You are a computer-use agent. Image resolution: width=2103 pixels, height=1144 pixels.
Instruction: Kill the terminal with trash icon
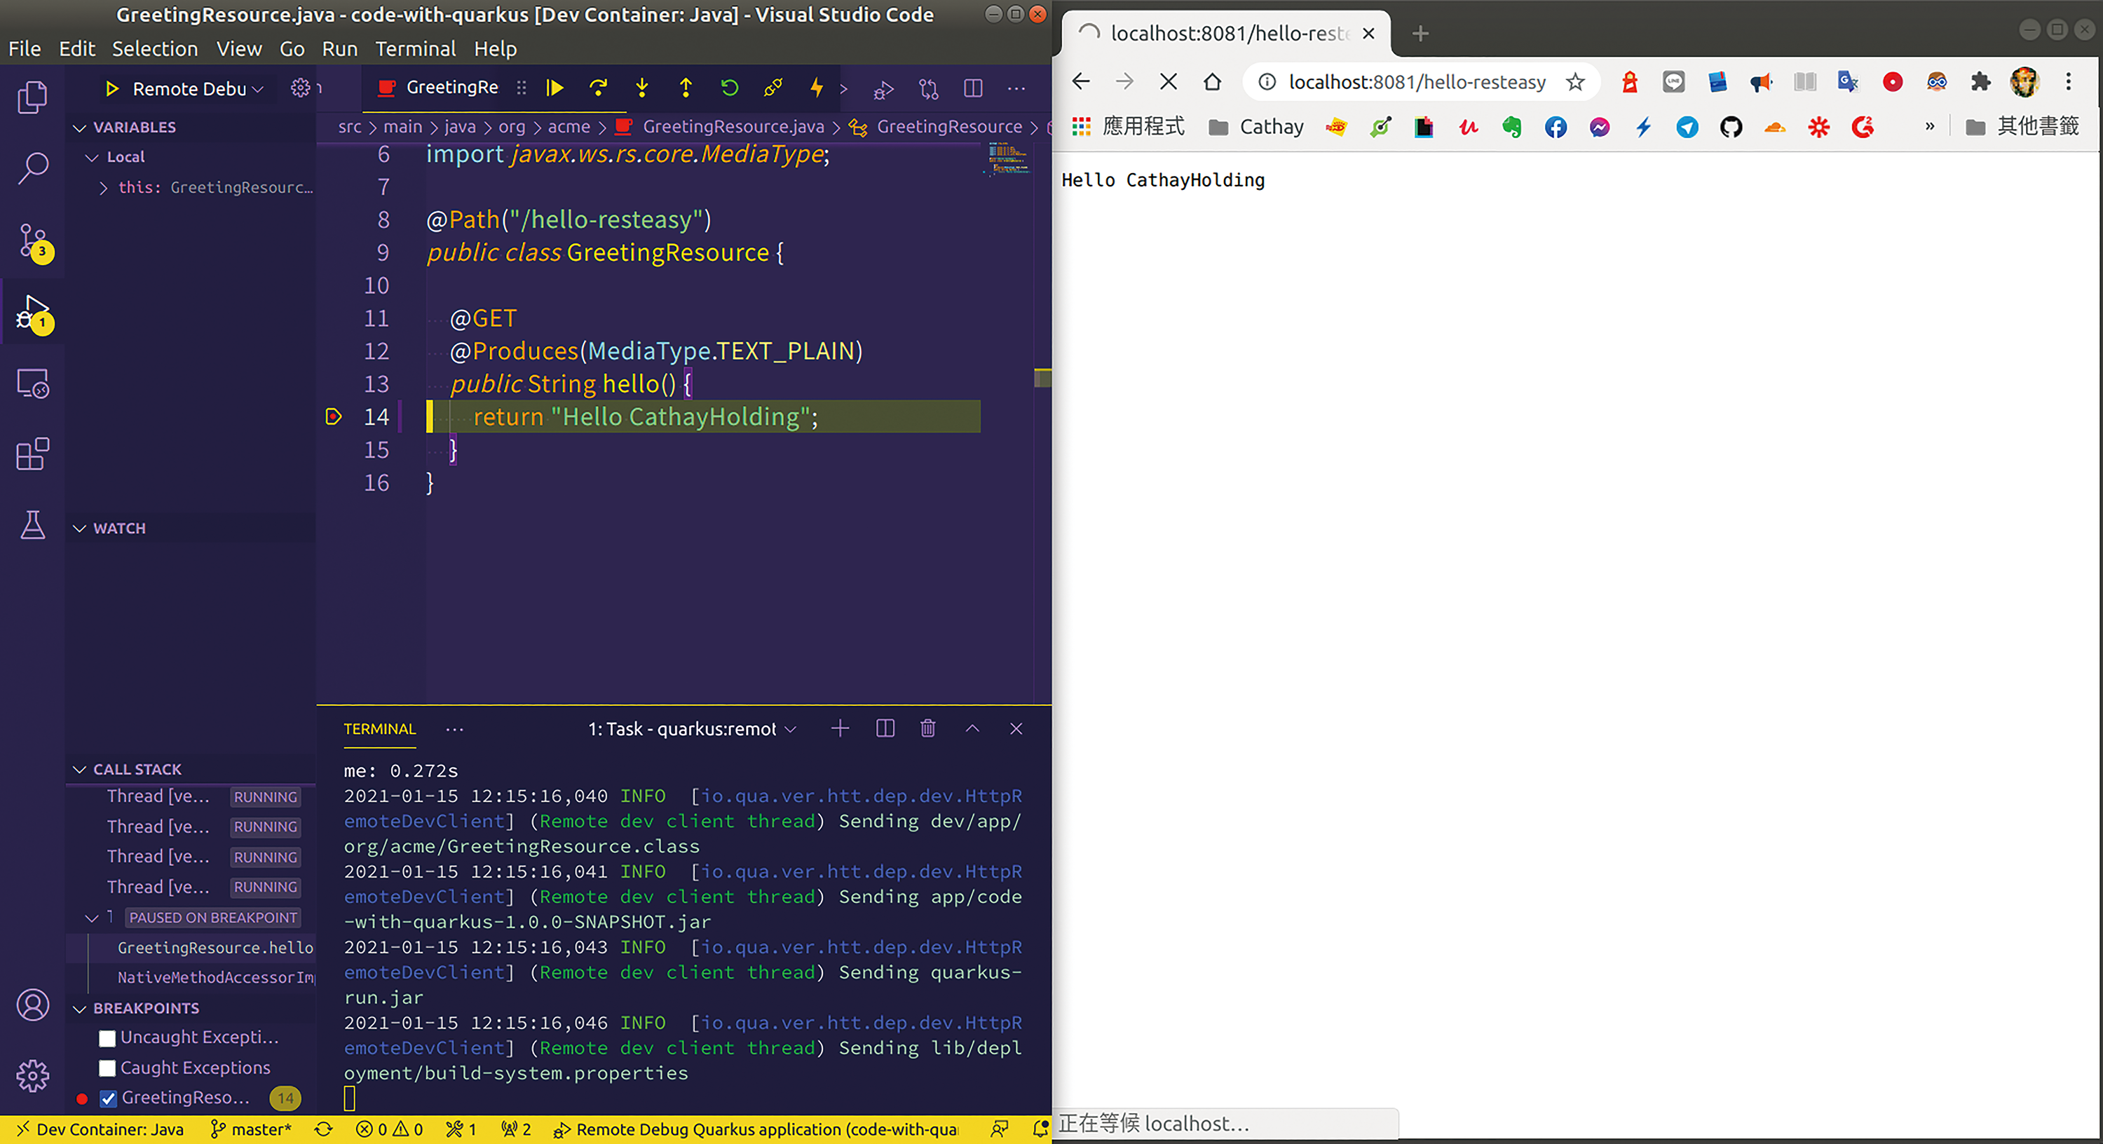coord(928,728)
